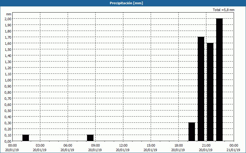Click the Precipitación [mm] title bar
The width and height of the screenshot is (246, 153).
(123, 3)
